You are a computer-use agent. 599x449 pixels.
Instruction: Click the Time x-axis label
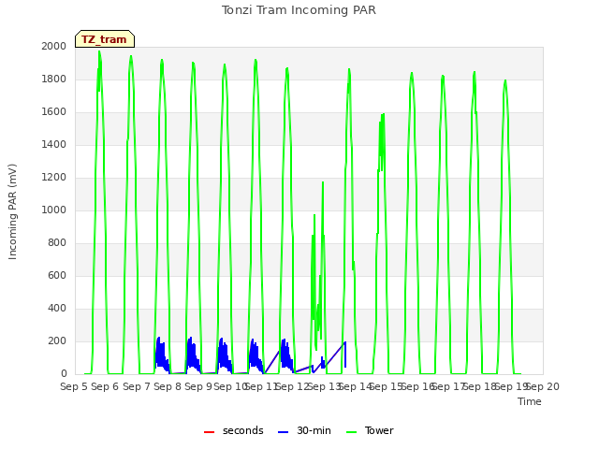click(x=530, y=401)
